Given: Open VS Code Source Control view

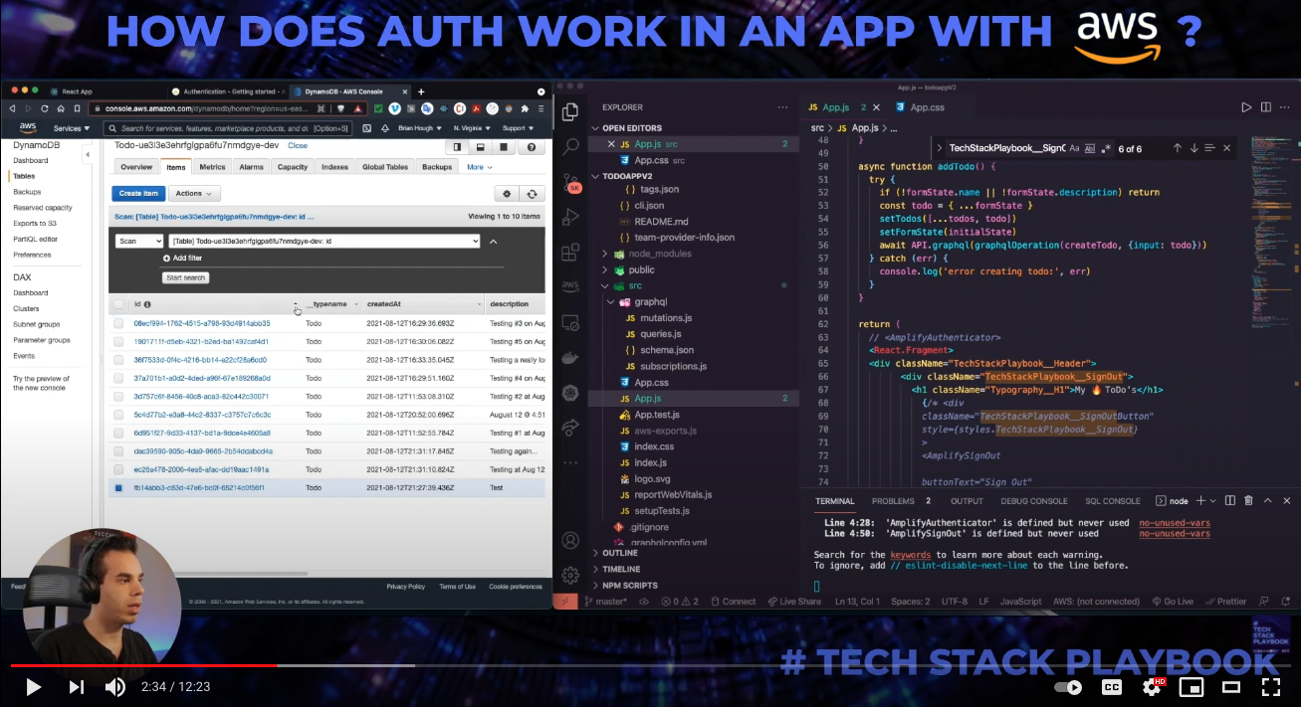Looking at the screenshot, I should pos(570,182).
